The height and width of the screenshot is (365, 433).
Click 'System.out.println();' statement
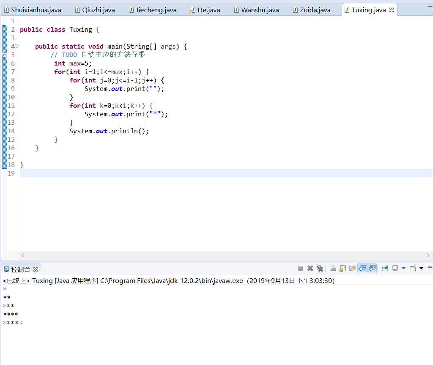tap(109, 131)
